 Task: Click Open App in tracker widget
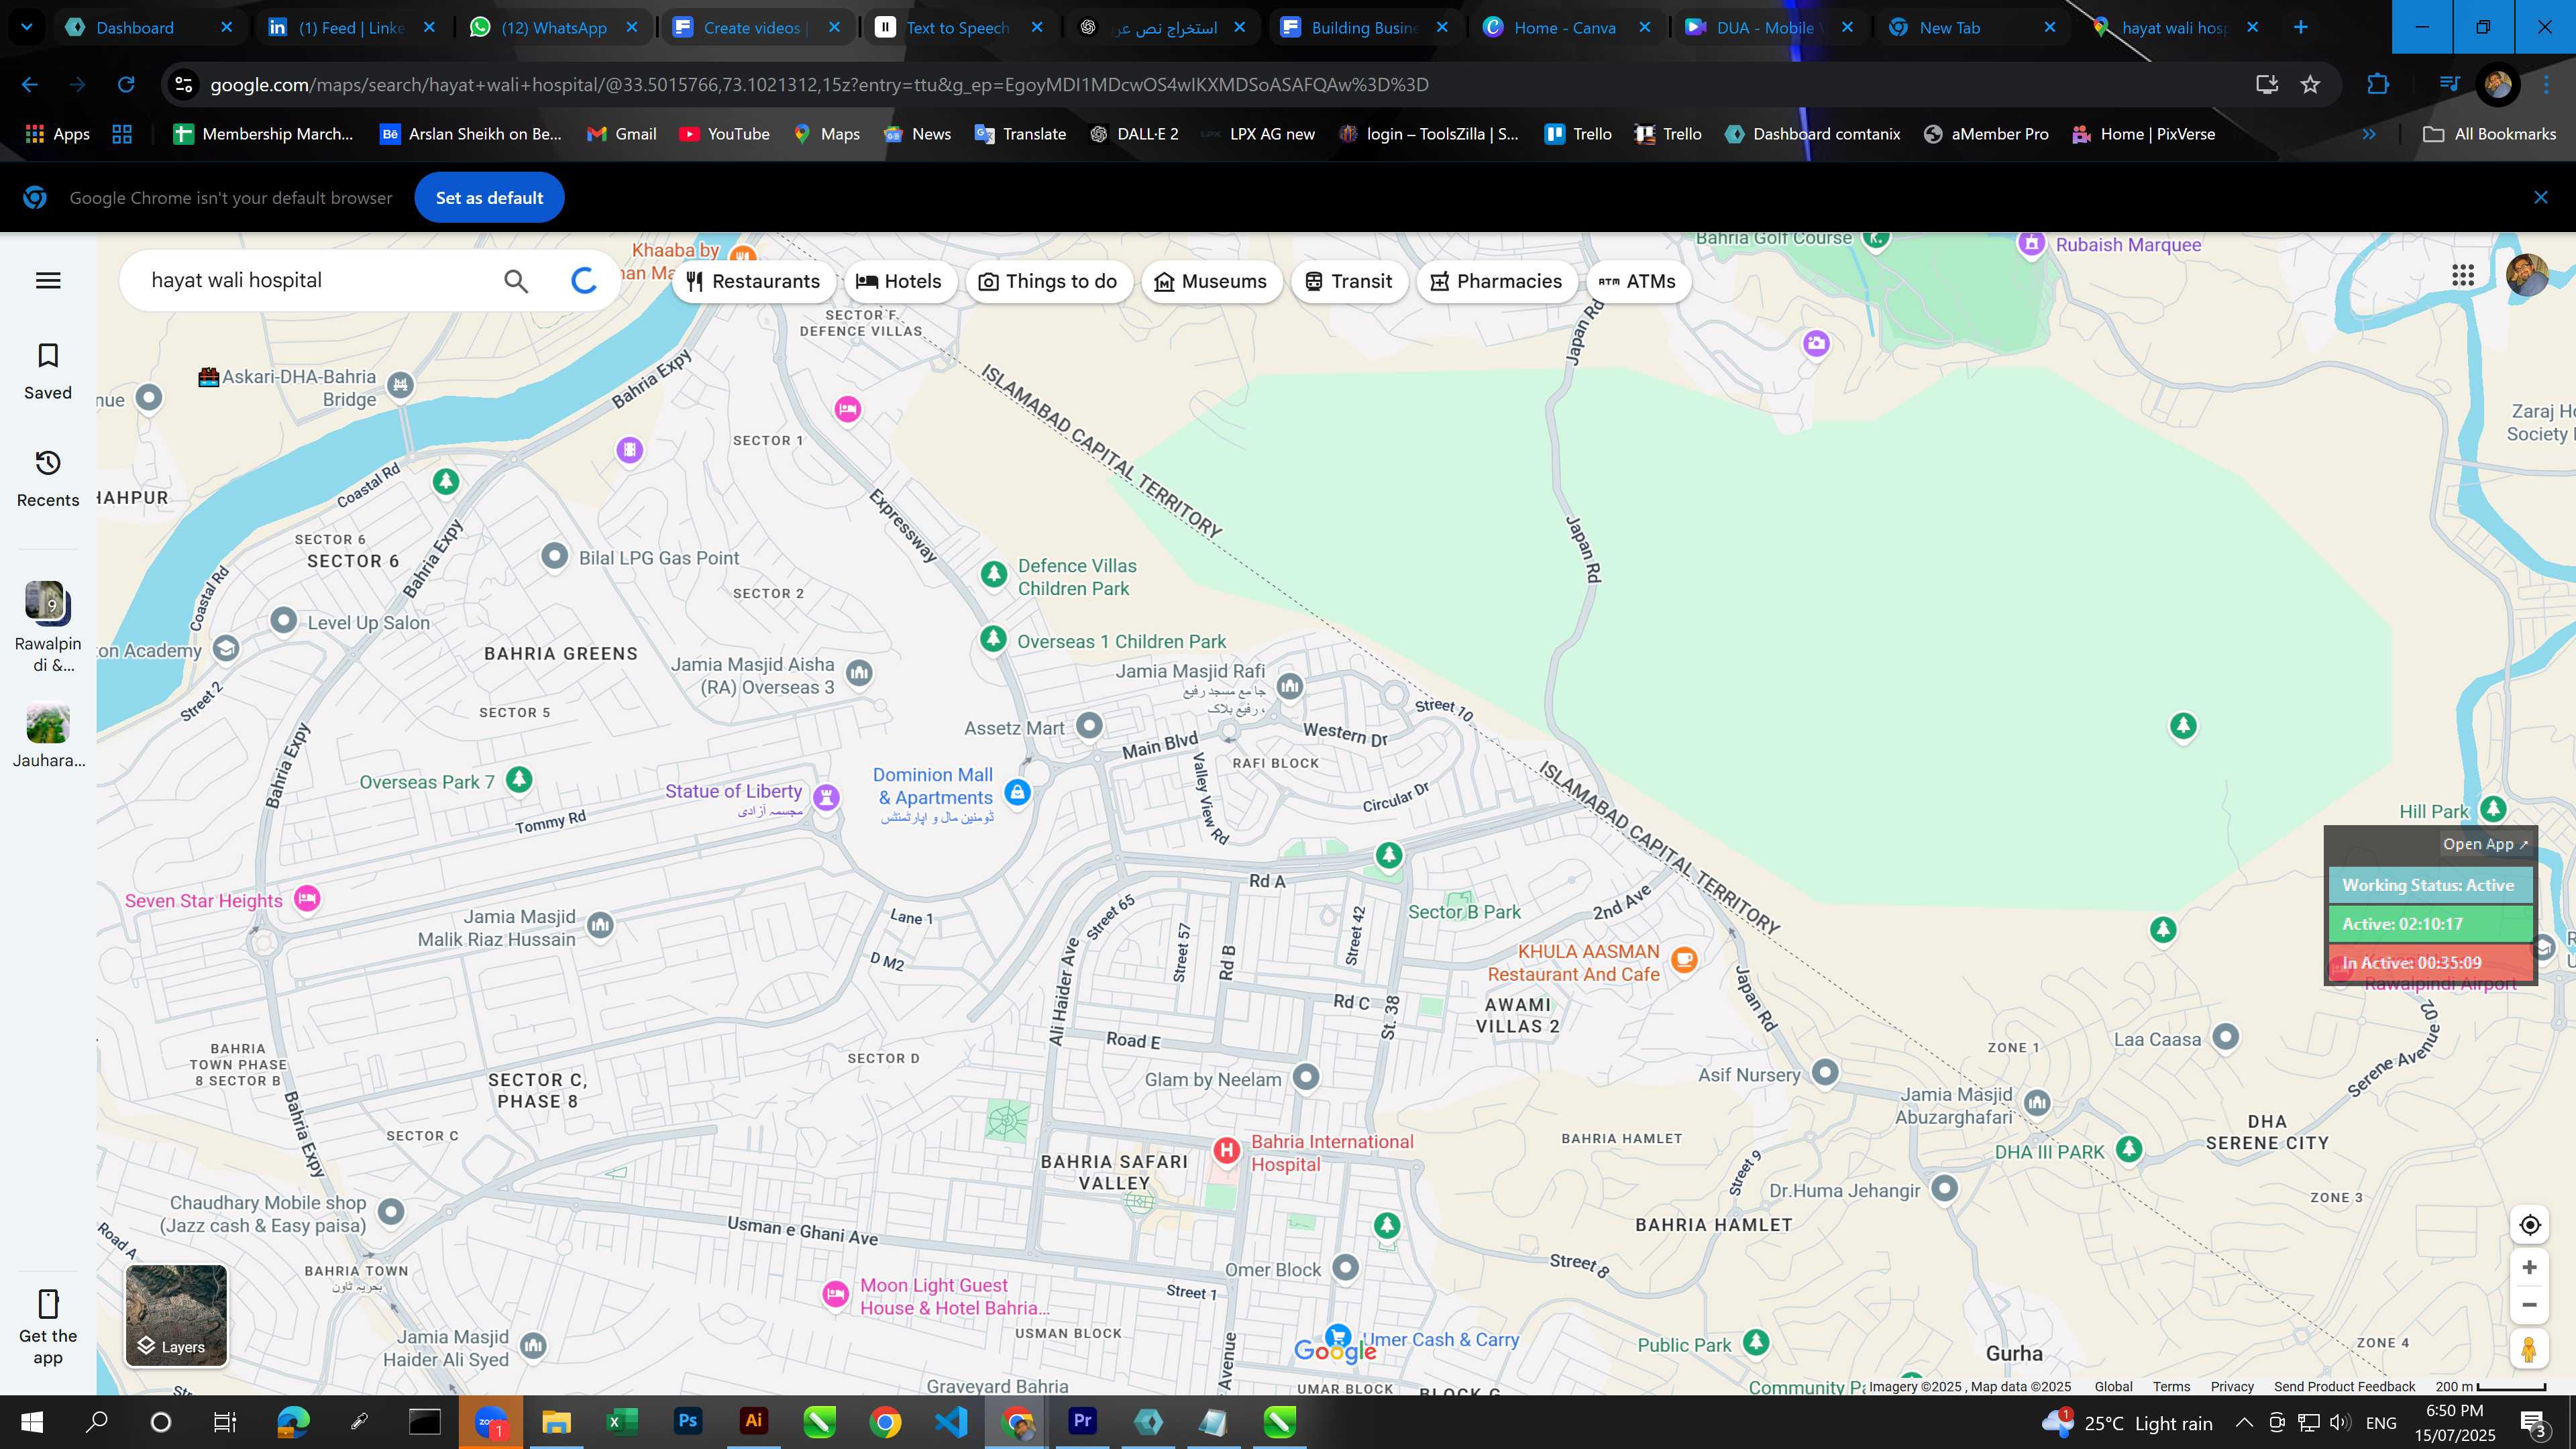pos(2485,844)
